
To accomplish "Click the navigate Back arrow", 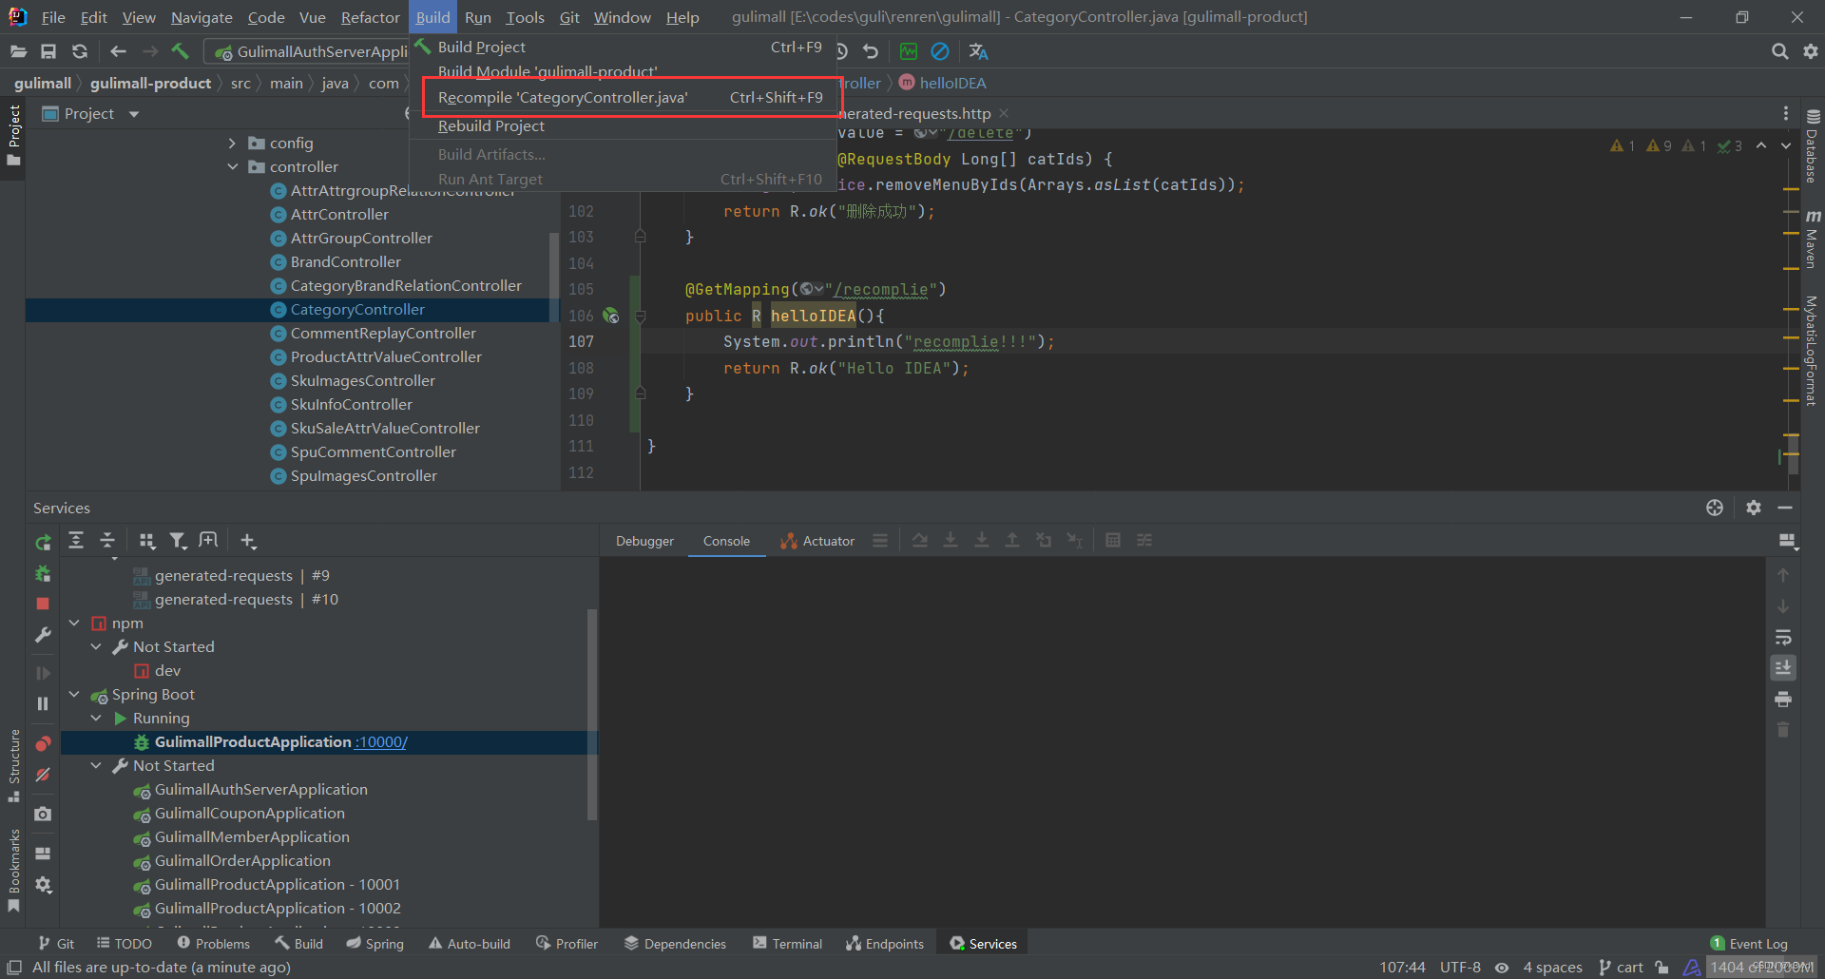I will pos(118,51).
